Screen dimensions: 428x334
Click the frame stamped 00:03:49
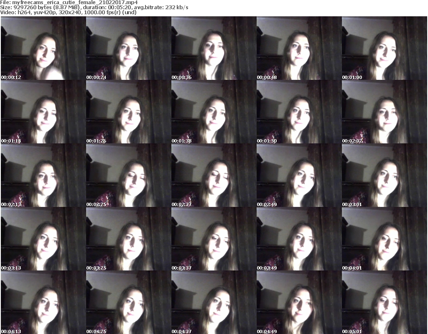[299, 239]
